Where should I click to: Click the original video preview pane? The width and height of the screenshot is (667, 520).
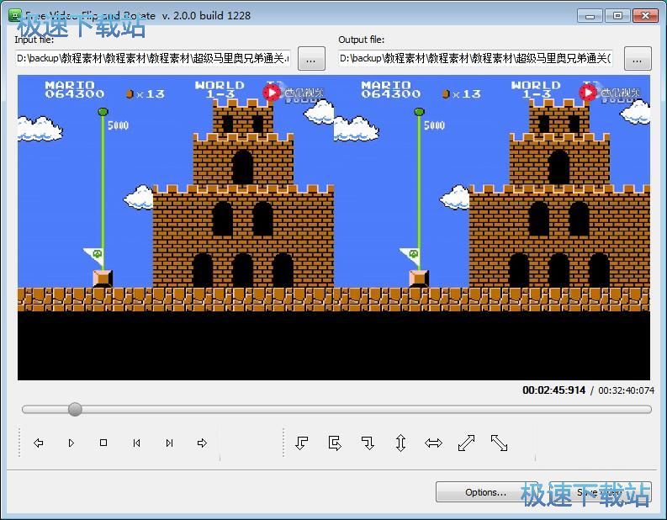176,228
